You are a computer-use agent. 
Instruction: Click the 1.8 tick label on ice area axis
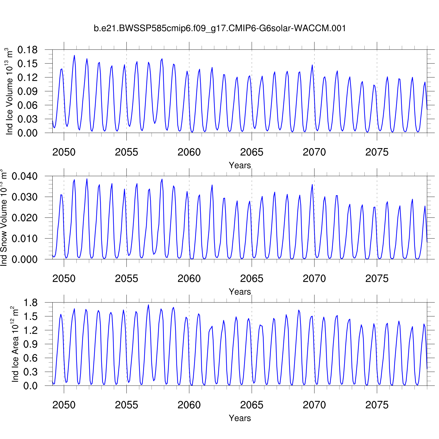coord(30,303)
